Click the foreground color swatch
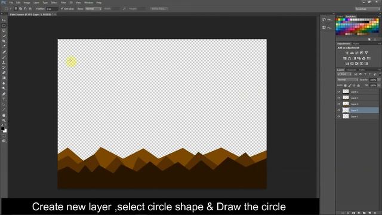 [2, 128]
